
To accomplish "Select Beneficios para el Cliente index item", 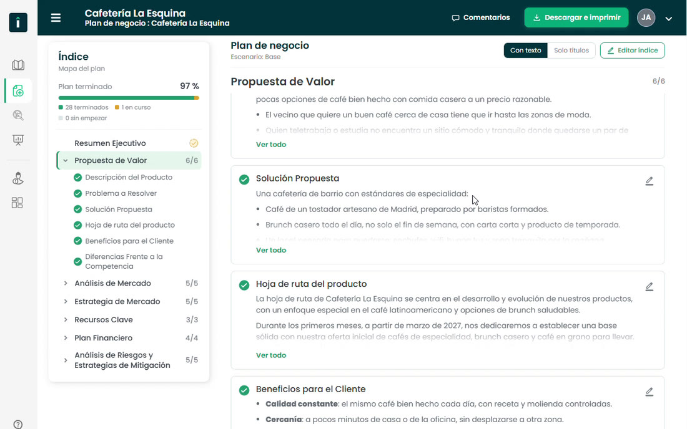I will click(129, 241).
